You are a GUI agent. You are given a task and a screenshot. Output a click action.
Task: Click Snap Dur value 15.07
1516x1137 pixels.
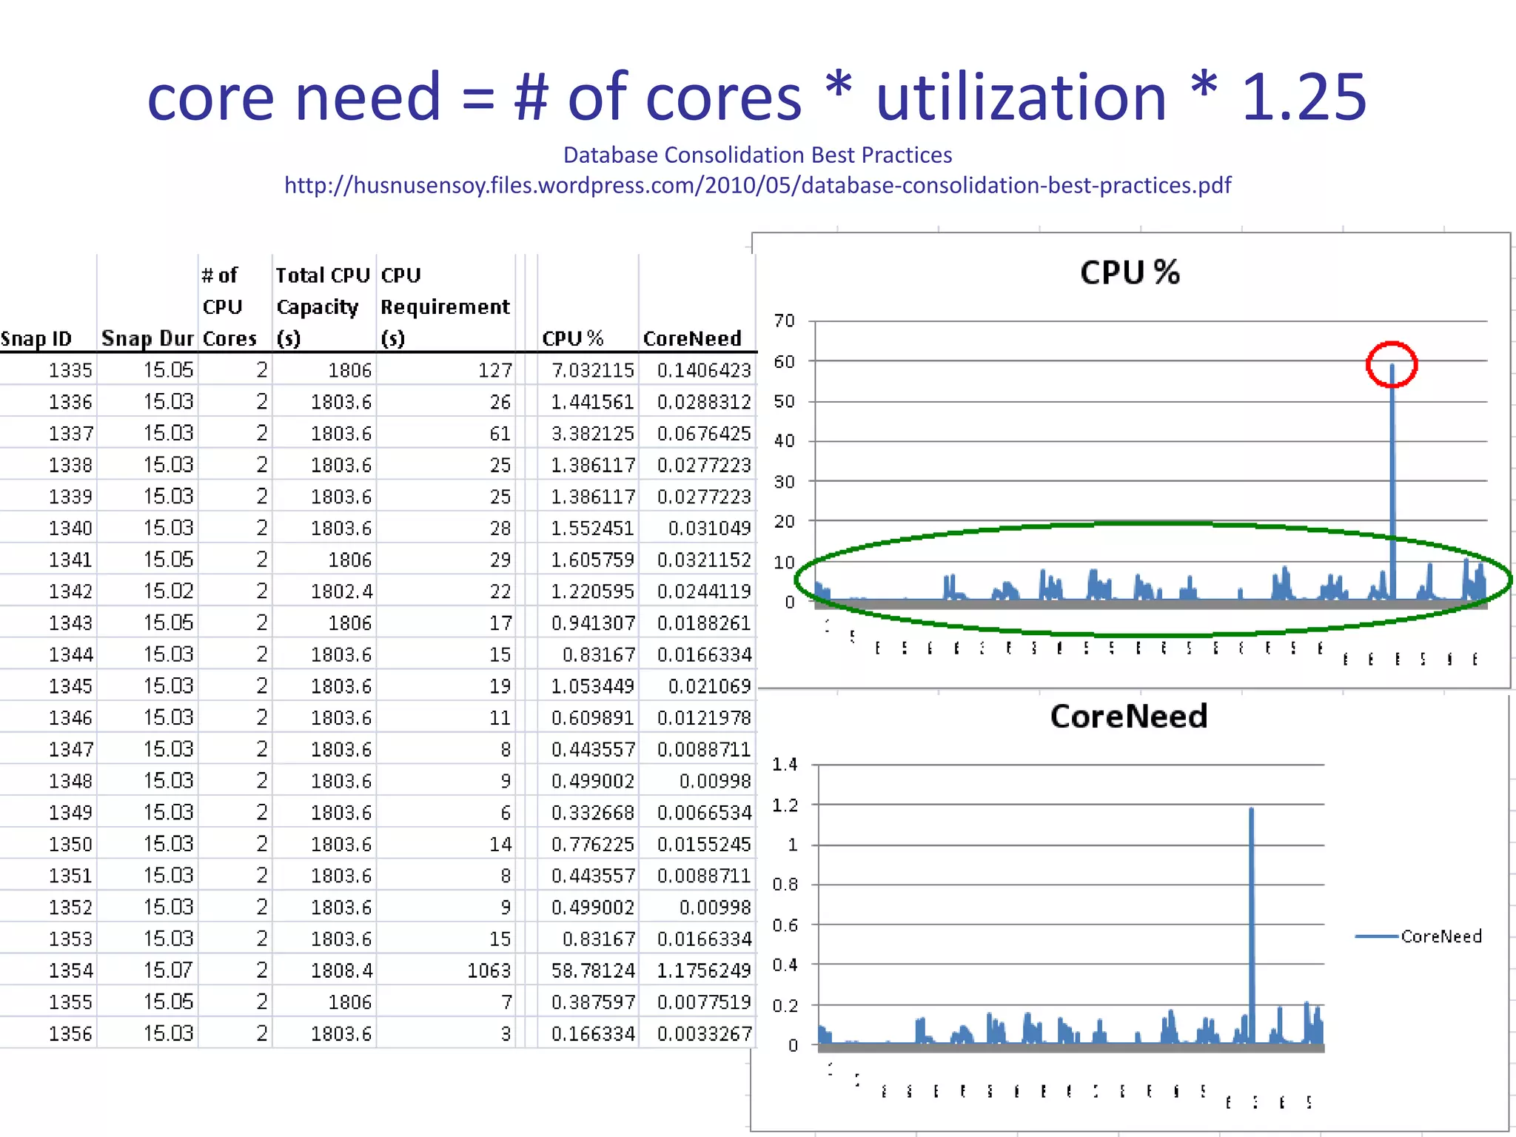click(x=168, y=970)
